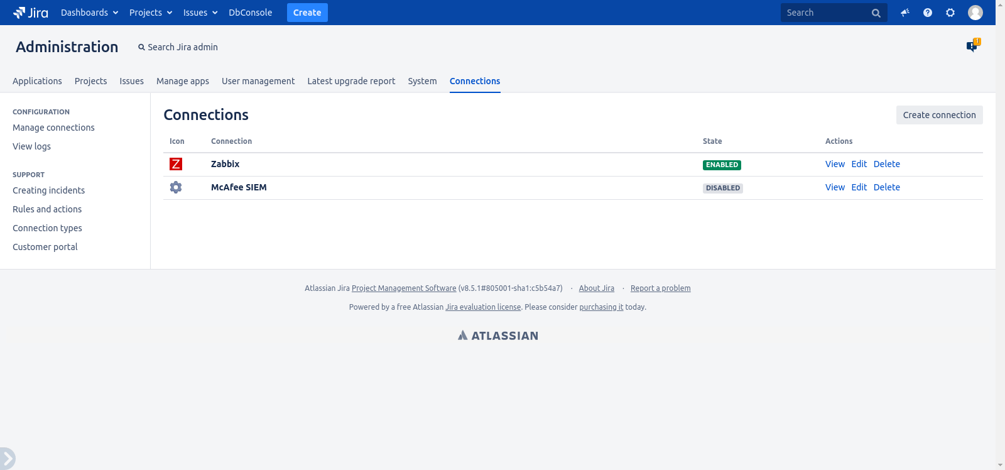Click the ENABLED status badge for Zabbix
The height and width of the screenshot is (470, 1005).
722,165
